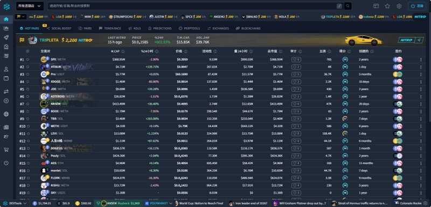Click the score badge in SPX row

pos(345,60)
